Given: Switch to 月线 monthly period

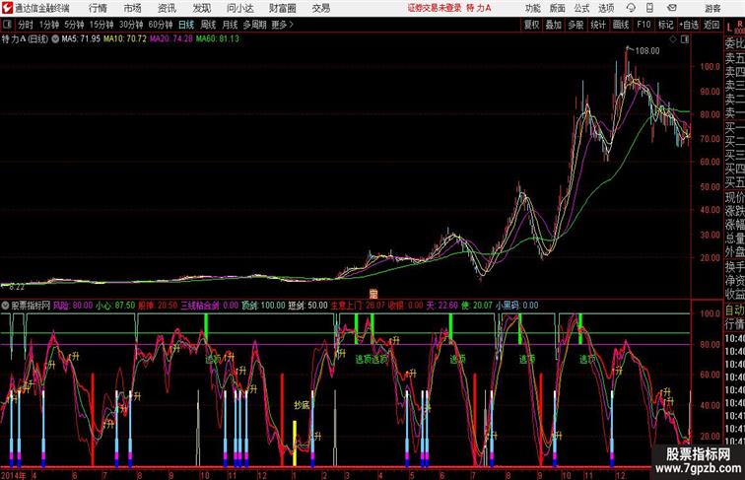Looking at the screenshot, I should tap(230, 25).
